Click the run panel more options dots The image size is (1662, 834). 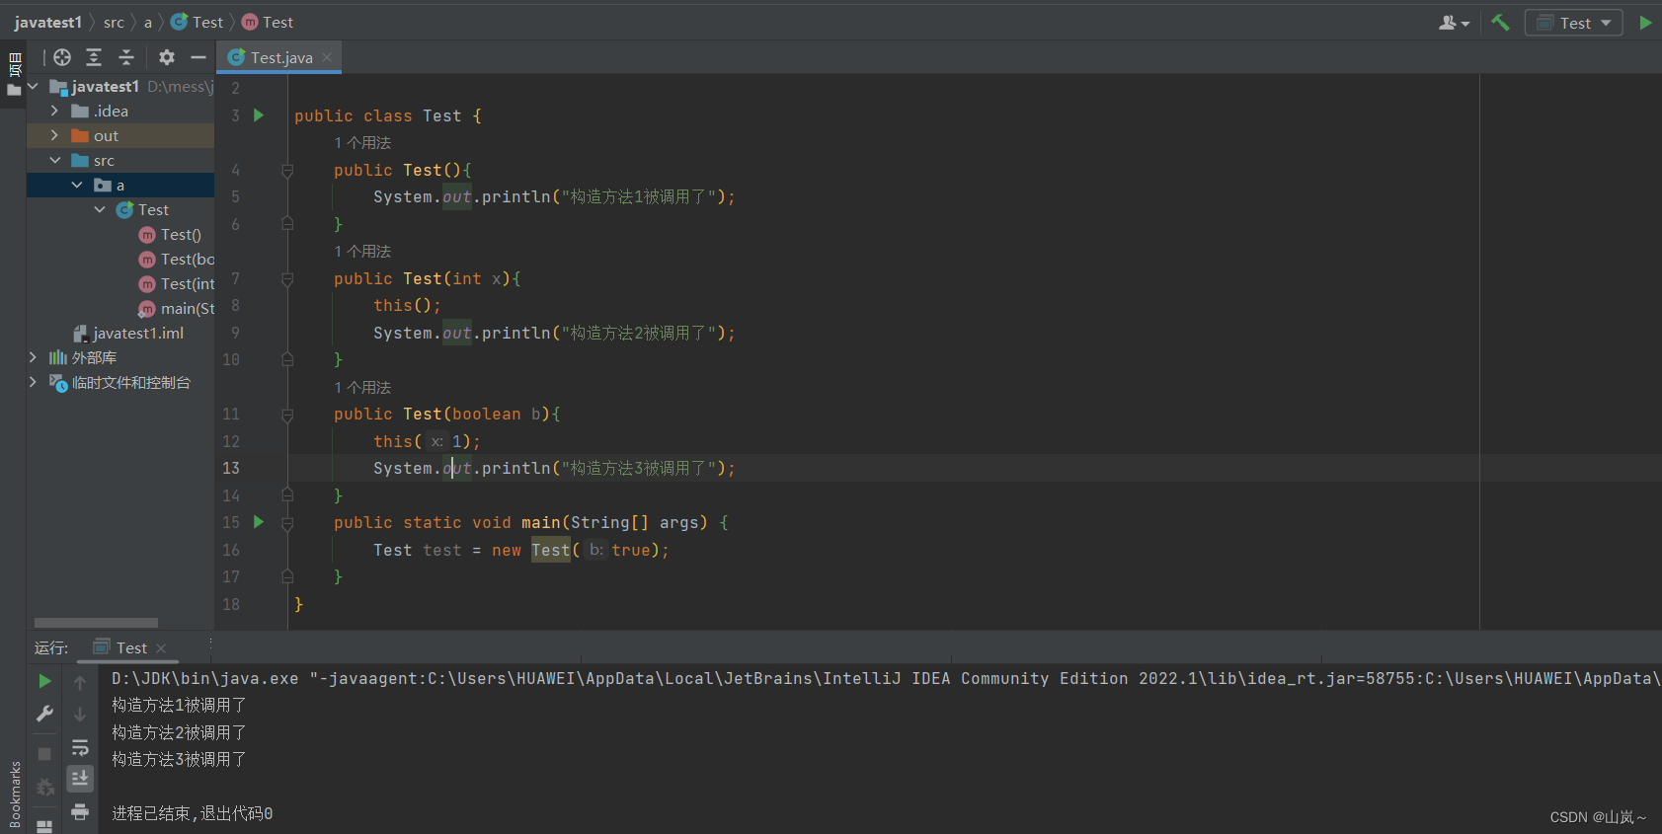[x=210, y=644]
